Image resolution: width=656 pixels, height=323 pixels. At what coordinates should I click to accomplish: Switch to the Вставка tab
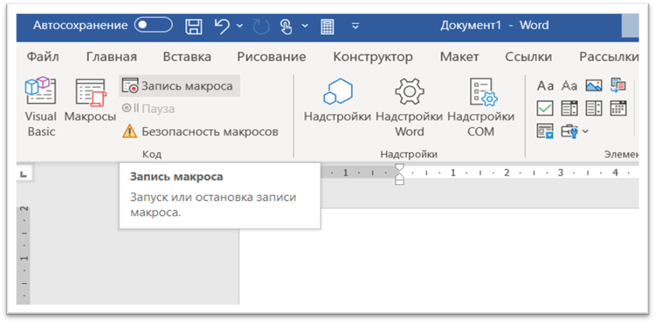click(x=187, y=57)
